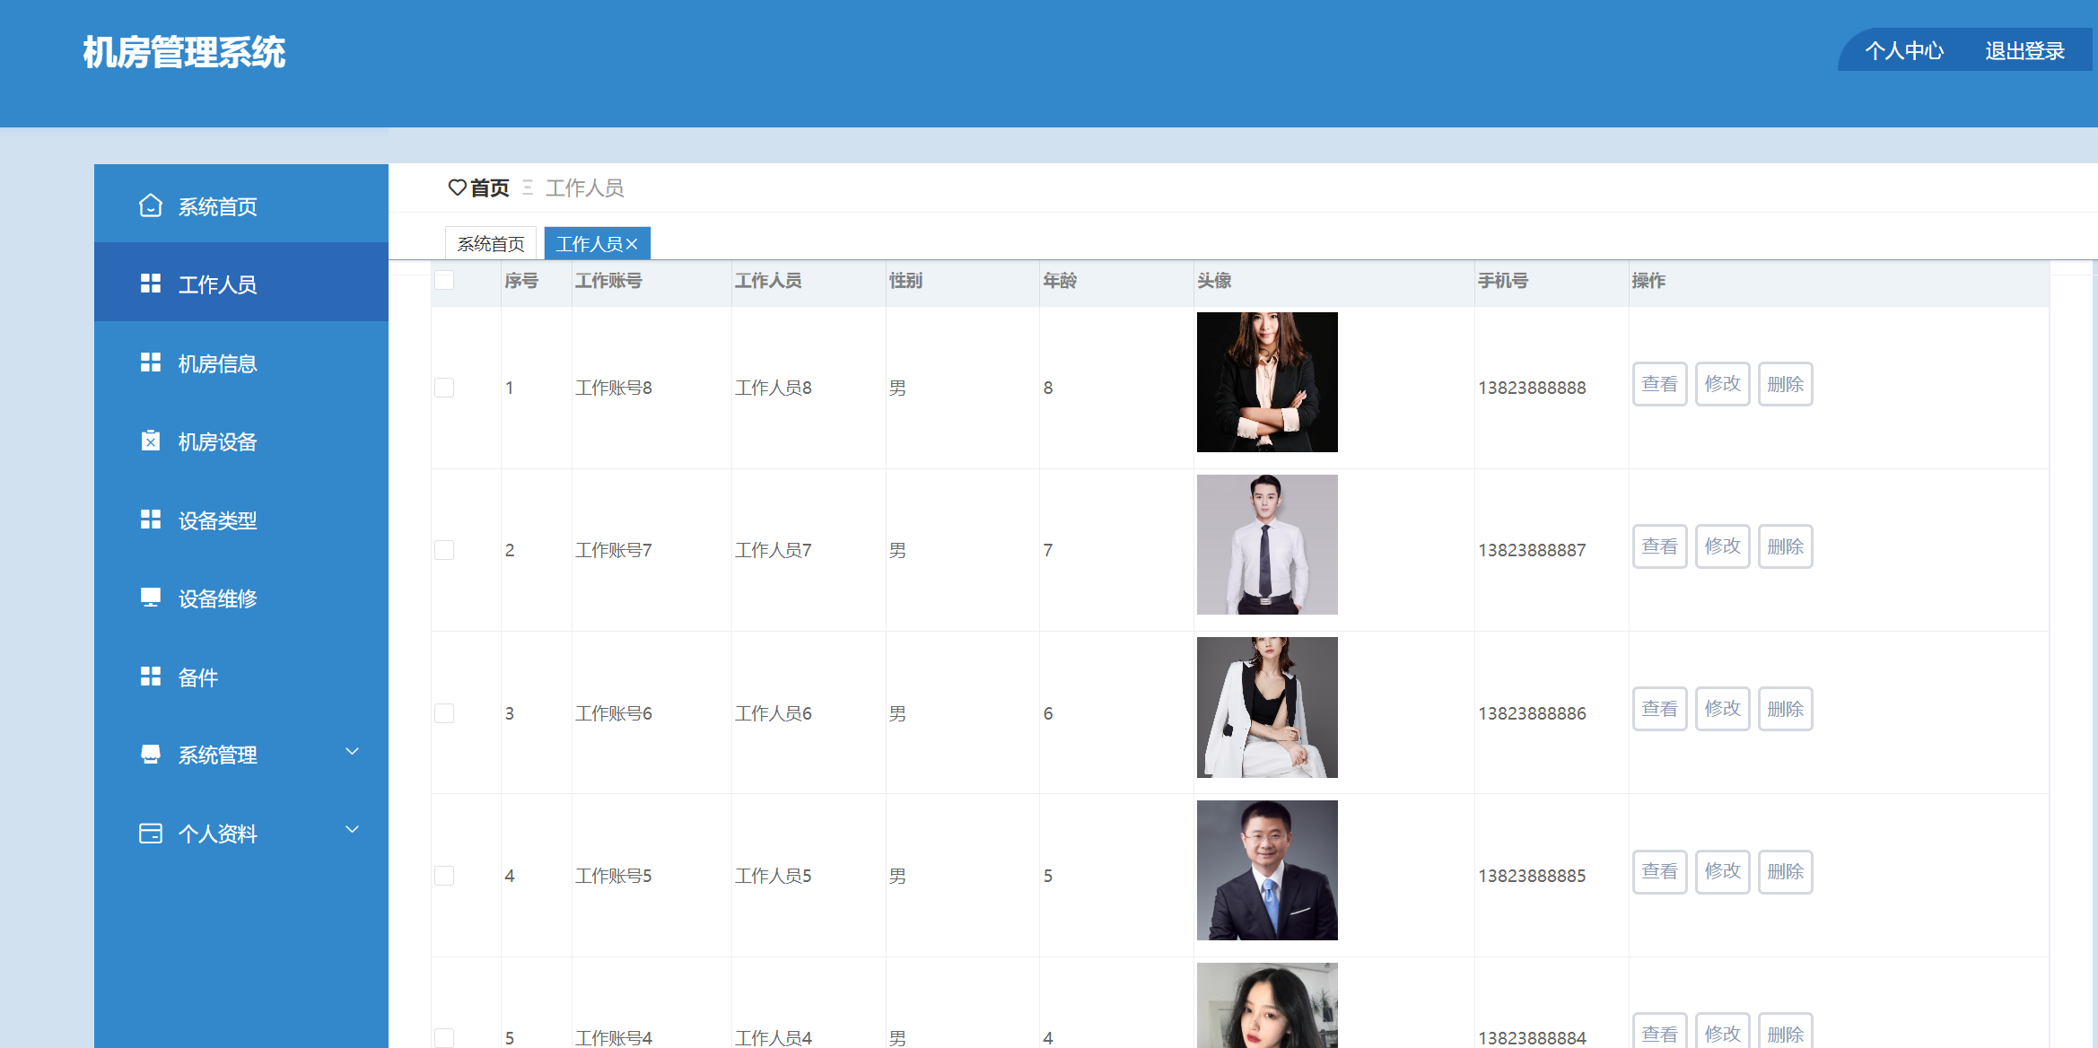
Task: Toggle the select-all checkbox in table header
Action: click(444, 281)
